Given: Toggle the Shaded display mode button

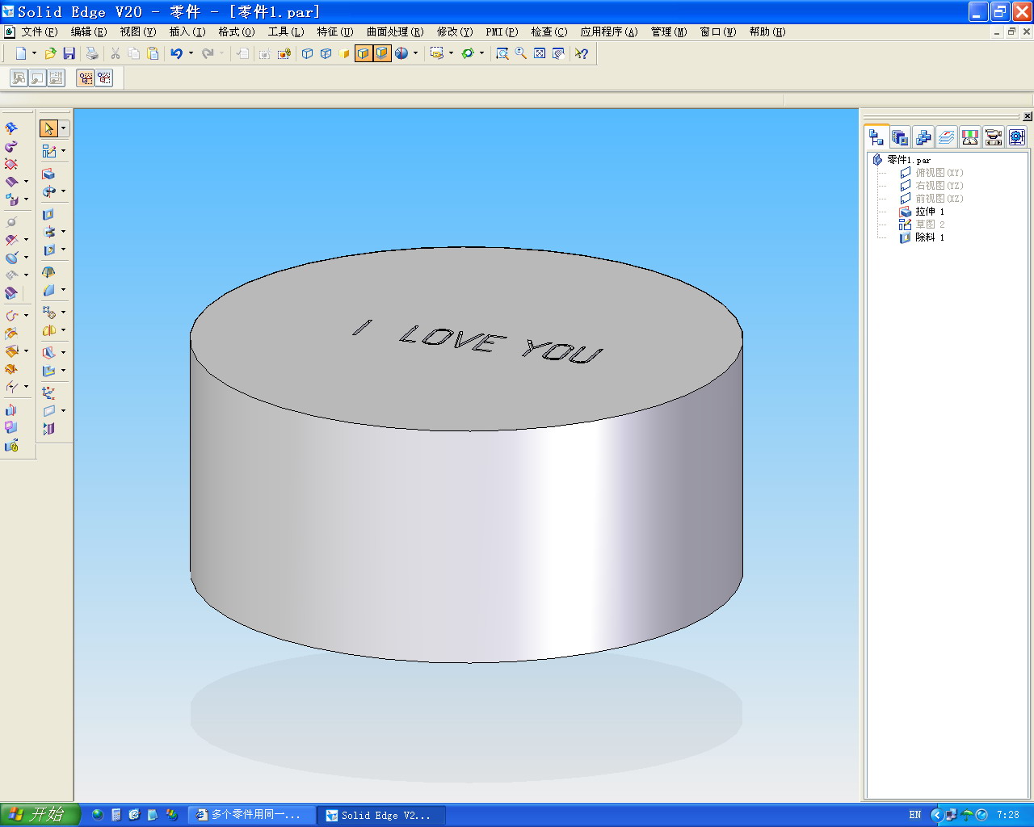Looking at the screenshot, I should click(x=345, y=53).
